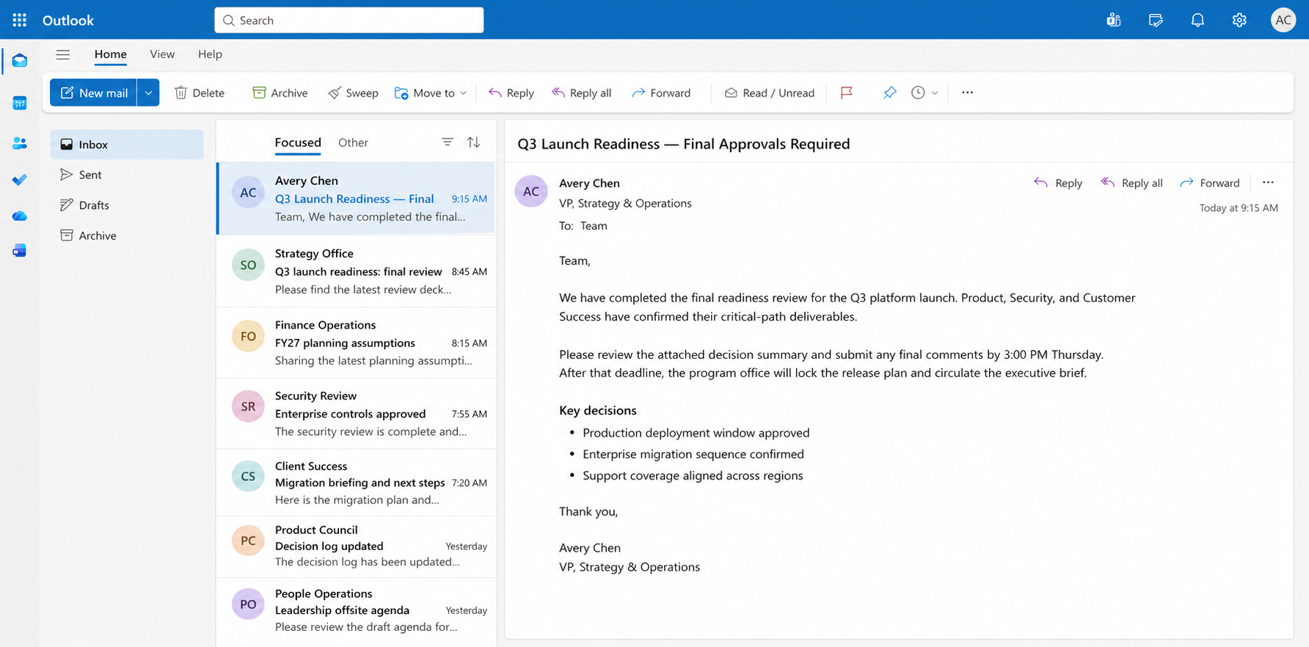Switch to the Home ribbon tab

point(110,54)
